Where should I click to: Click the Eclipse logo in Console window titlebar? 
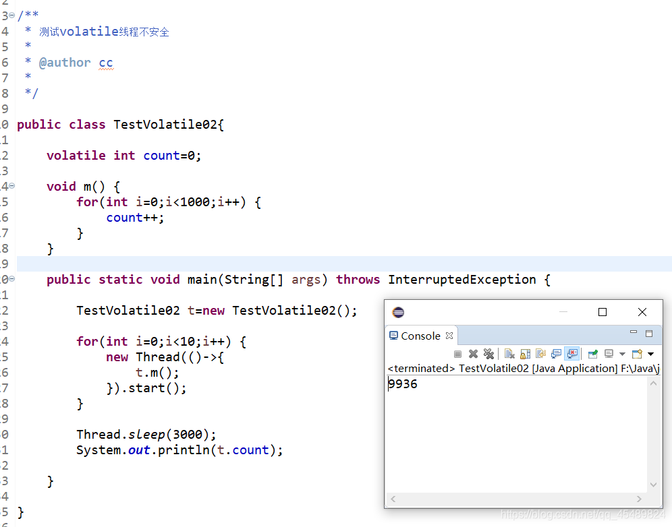point(398,312)
